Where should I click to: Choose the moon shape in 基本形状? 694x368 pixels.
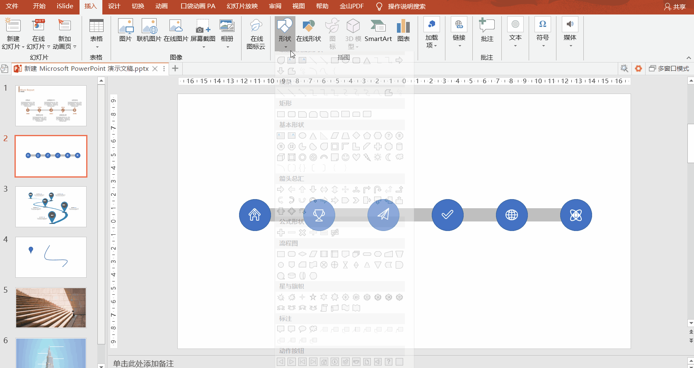389,157
